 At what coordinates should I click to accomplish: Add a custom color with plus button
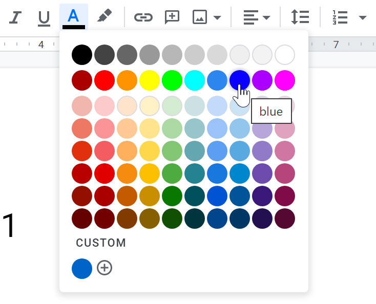click(x=105, y=268)
